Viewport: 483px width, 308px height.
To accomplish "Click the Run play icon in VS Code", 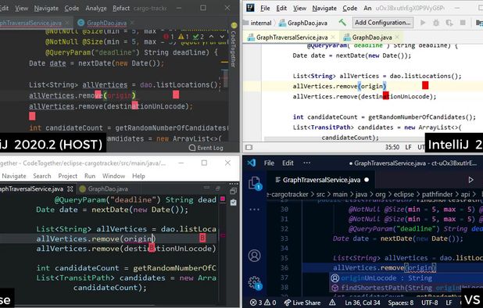I will [470, 180].
